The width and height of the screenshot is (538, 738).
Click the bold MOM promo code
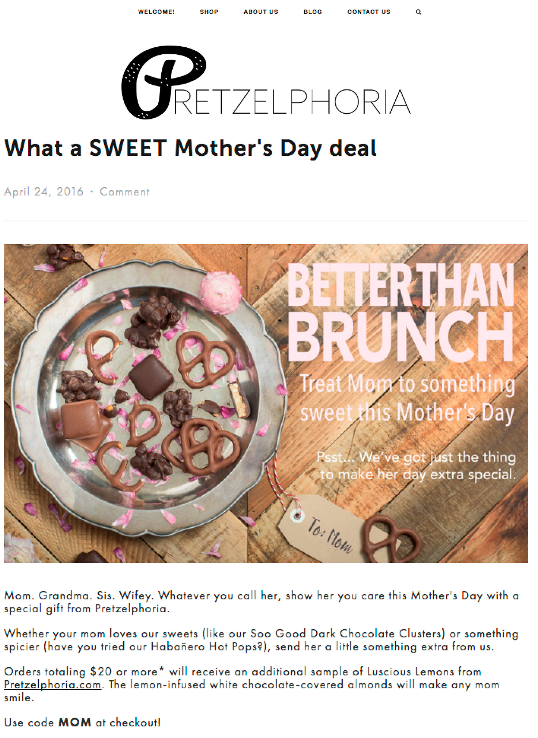pyautogui.click(x=75, y=723)
